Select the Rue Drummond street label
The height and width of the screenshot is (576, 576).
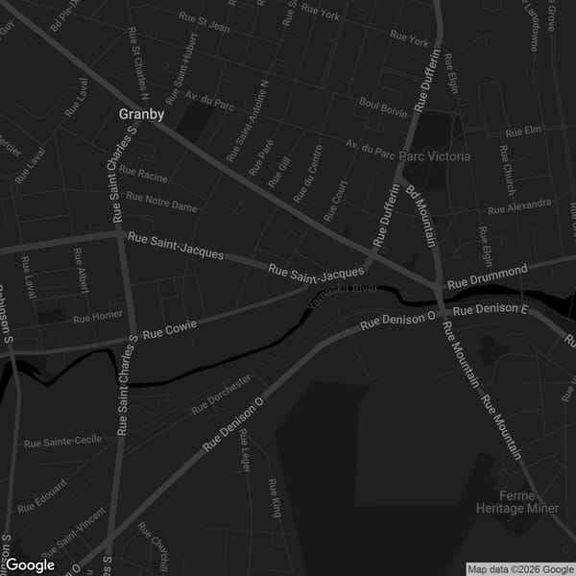coord(488,276)
